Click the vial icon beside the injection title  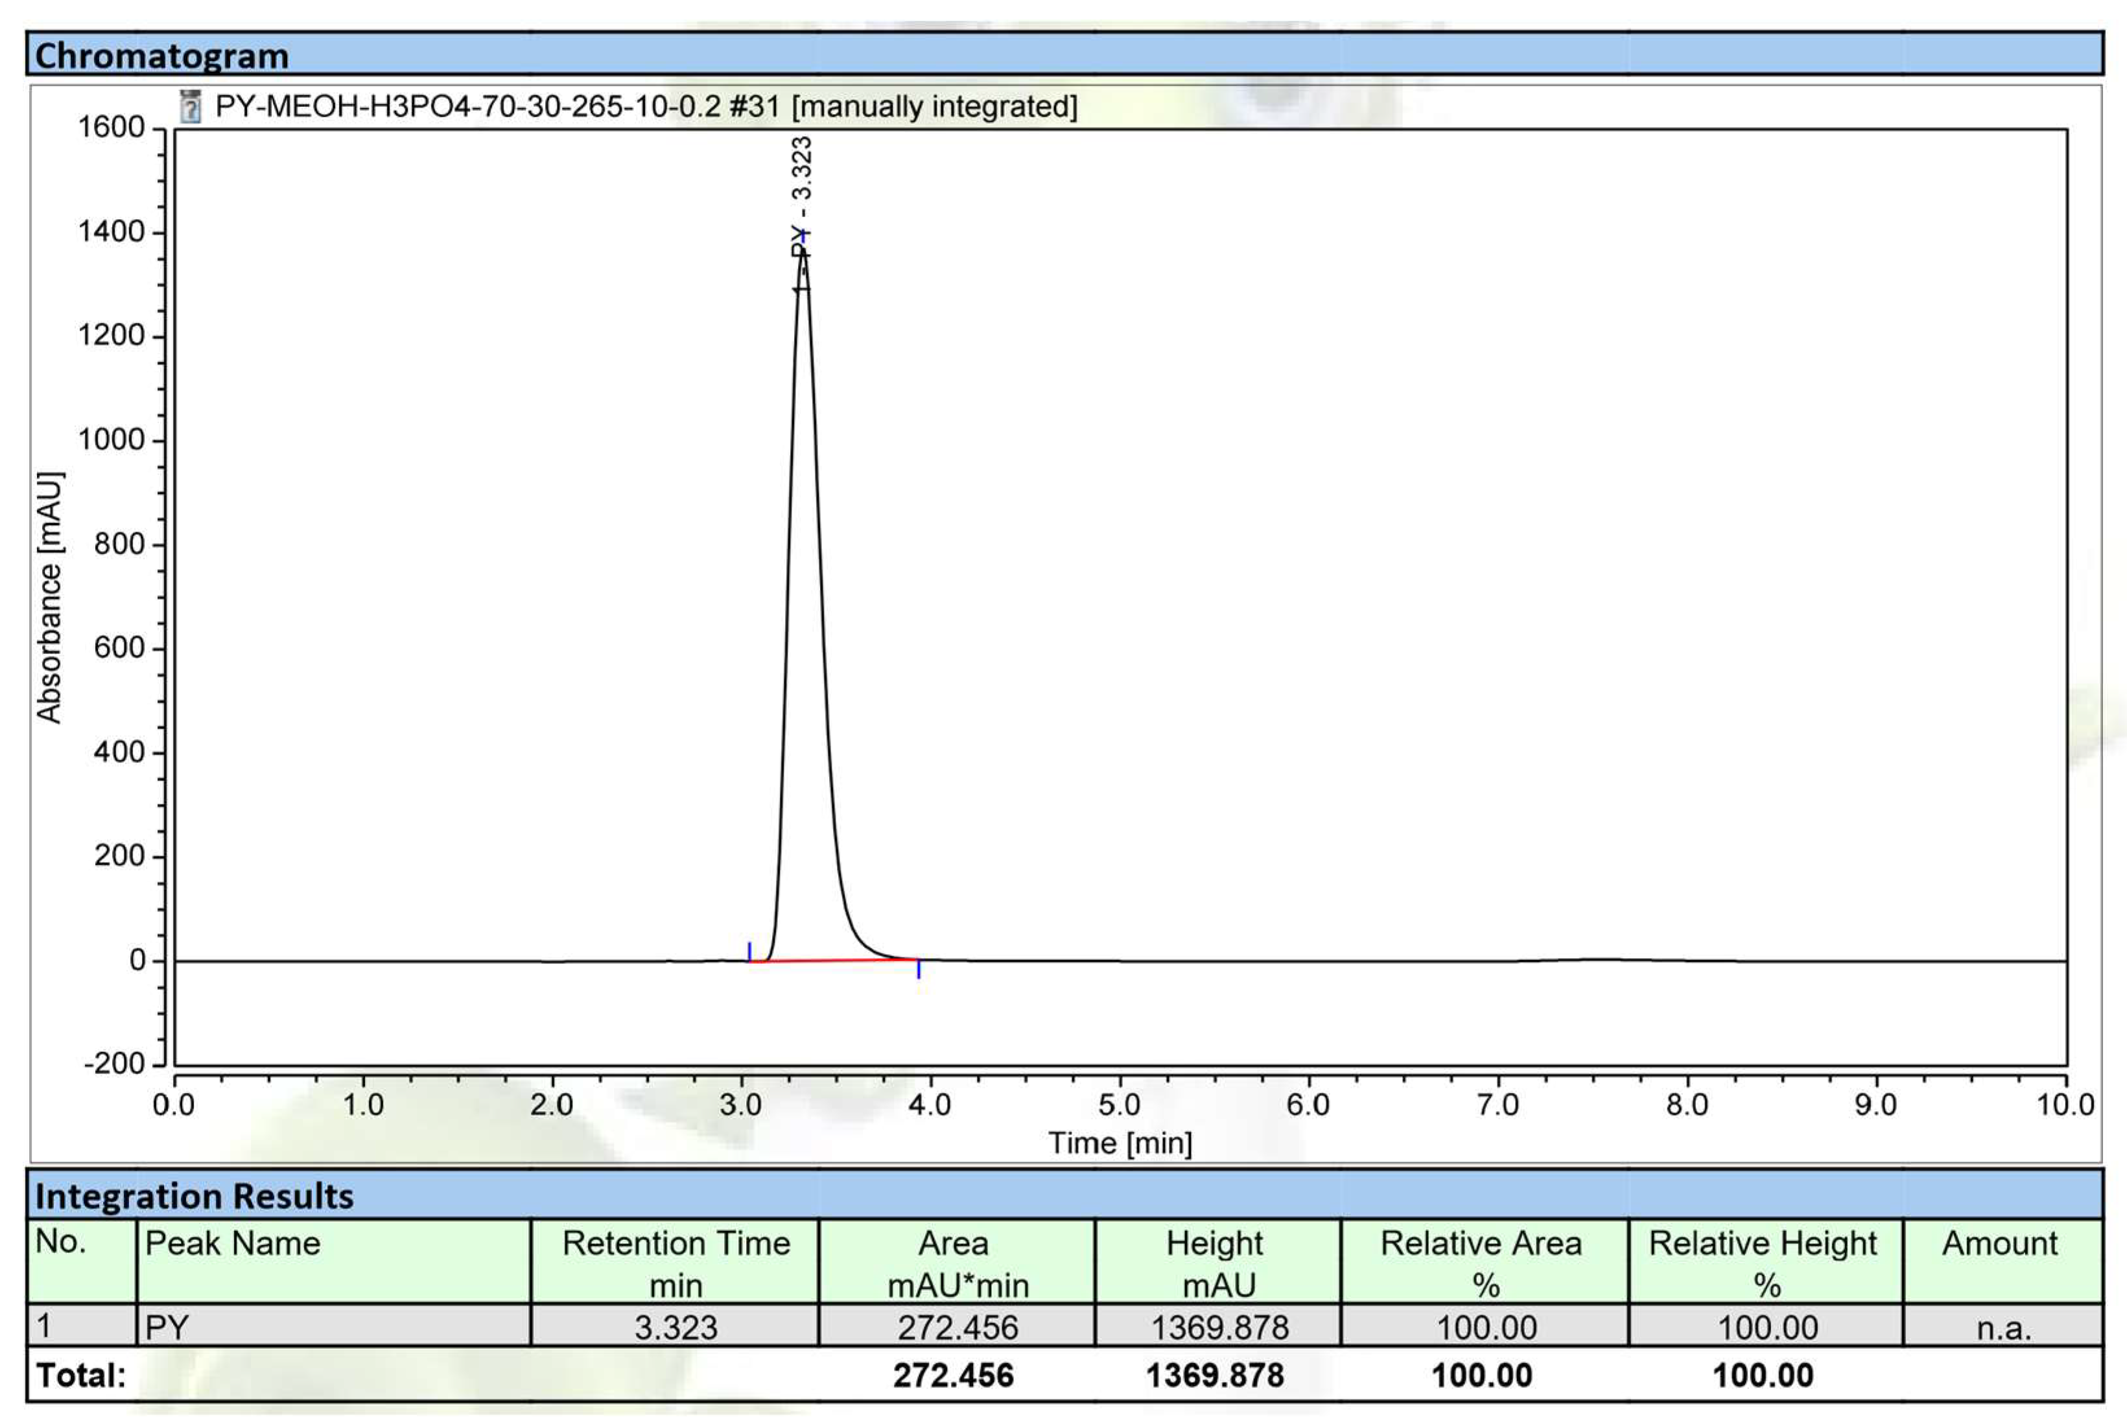coord(191,106)
